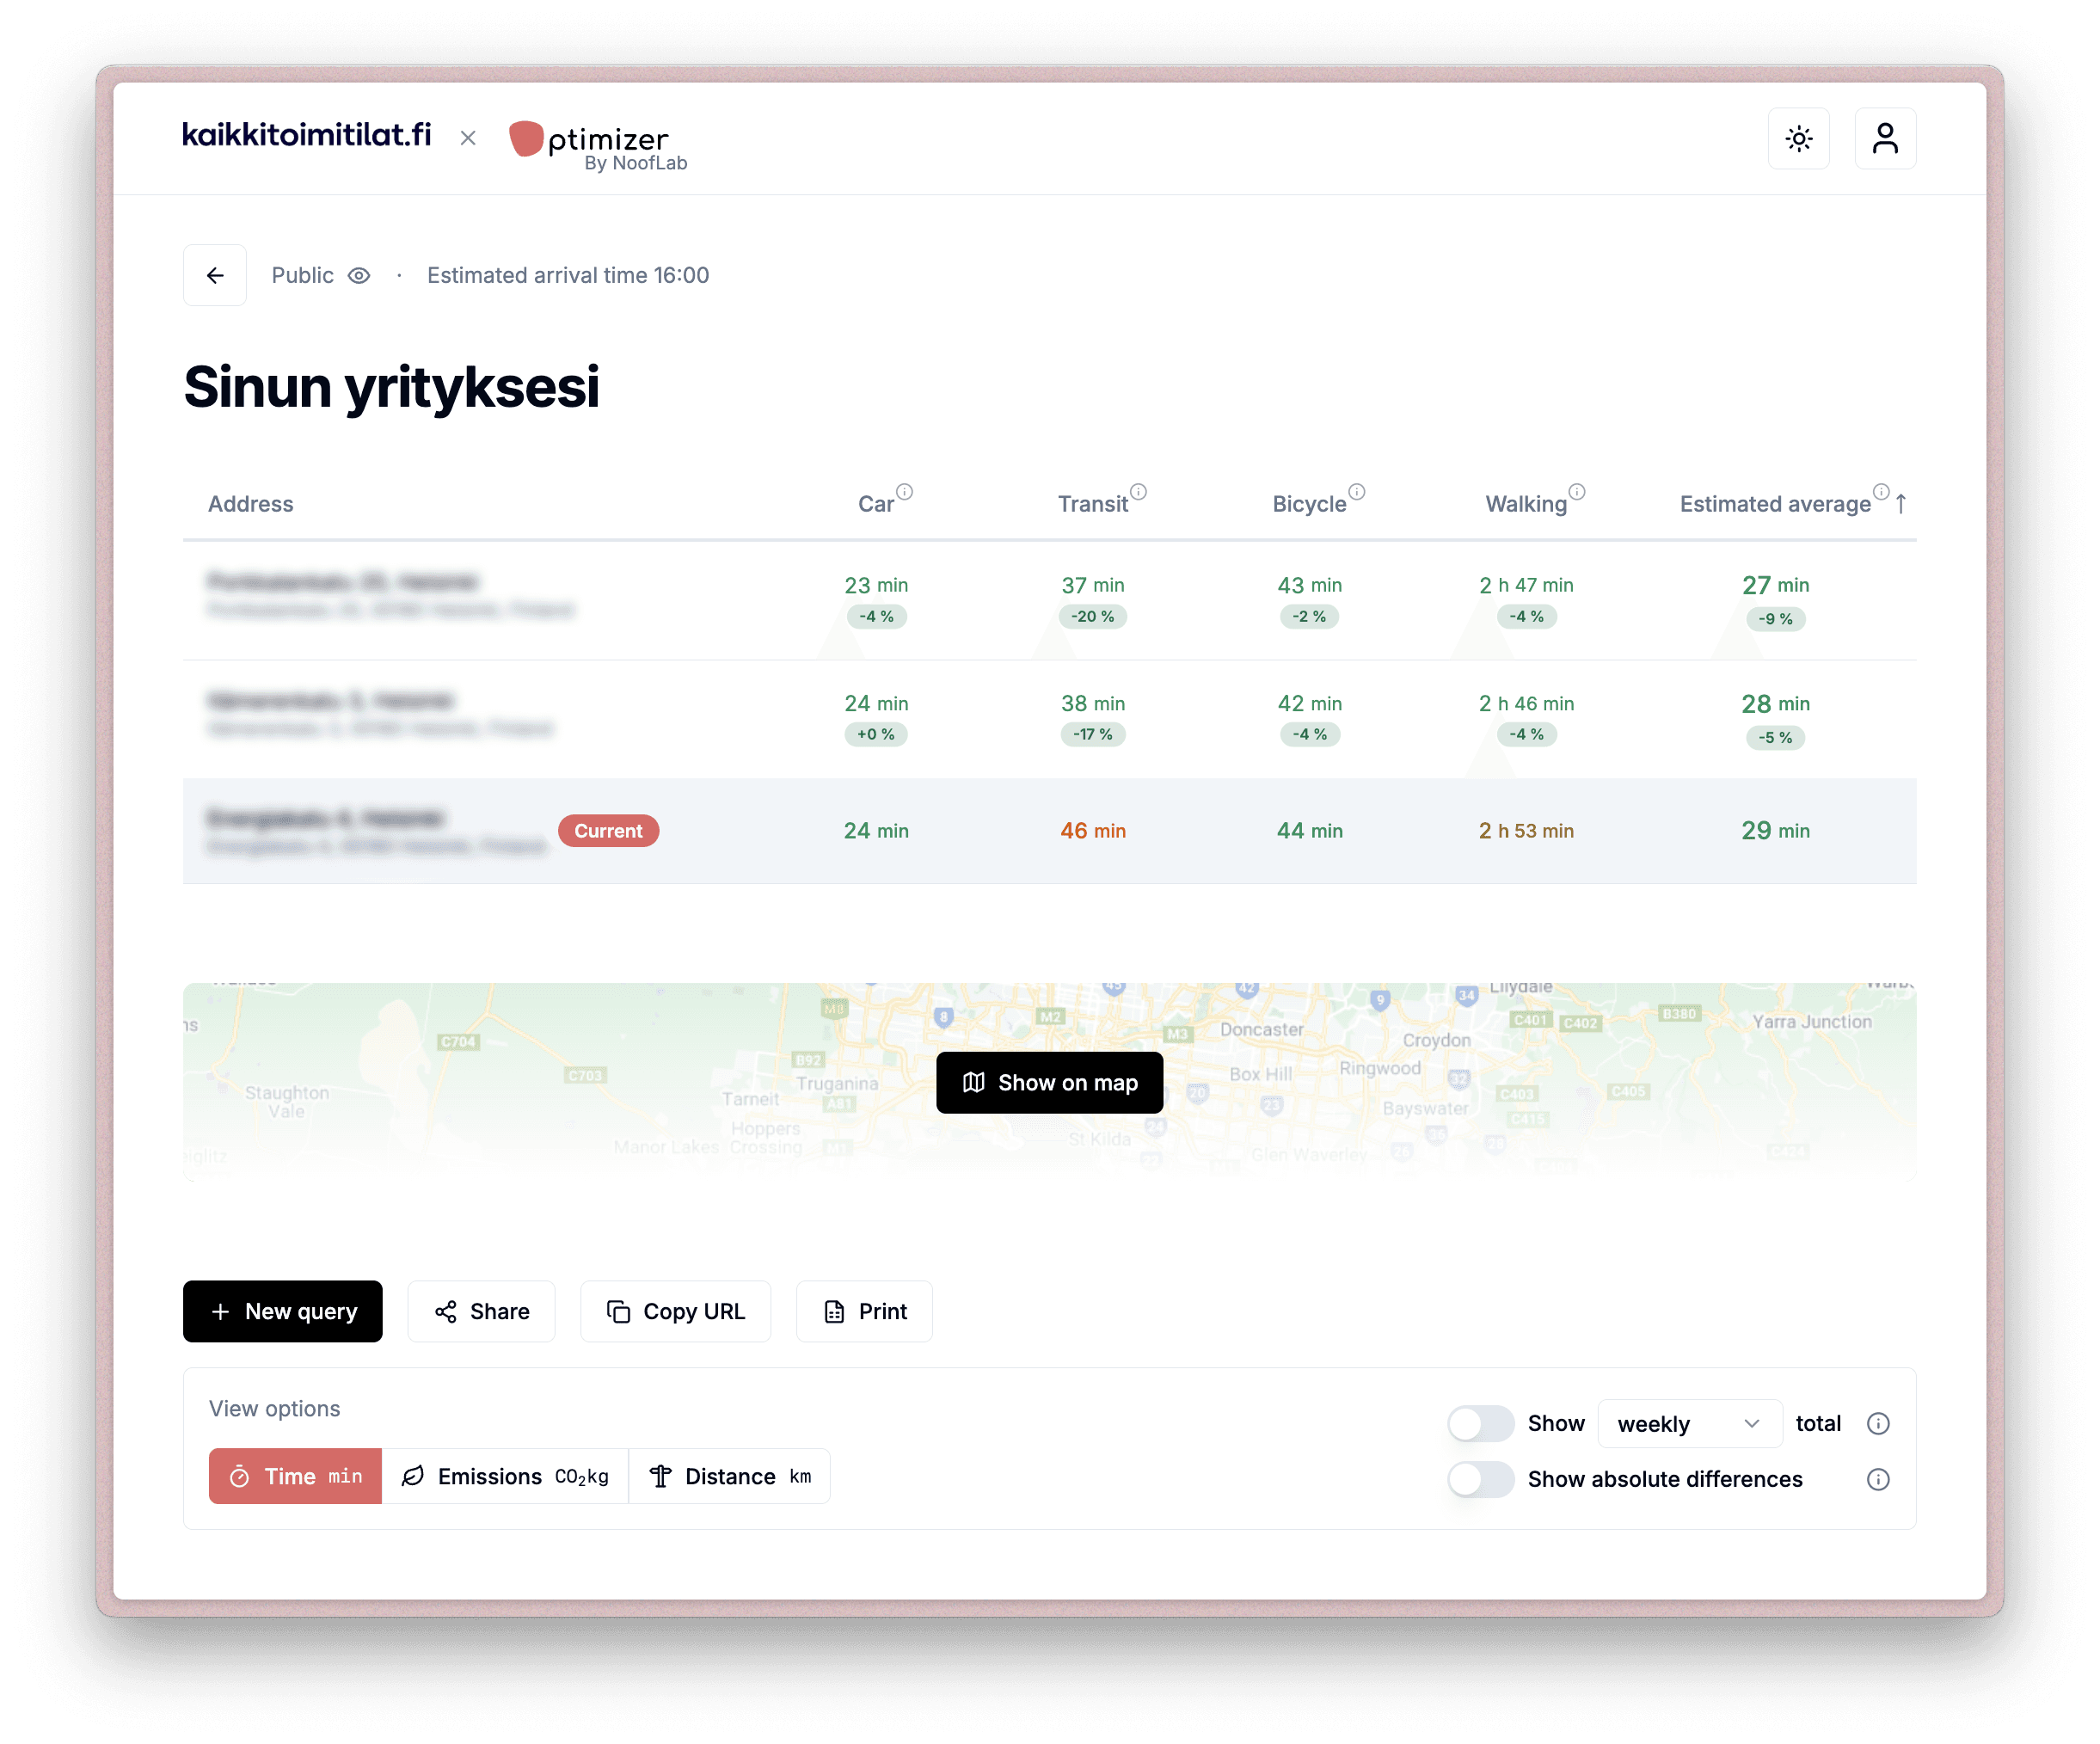Click the 27 min estimated average
Screen dimensions: 2100x1744
1776,585
